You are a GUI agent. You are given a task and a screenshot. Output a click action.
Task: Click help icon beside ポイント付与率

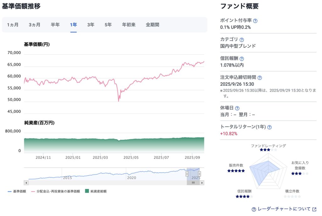[x=255, y=21]
